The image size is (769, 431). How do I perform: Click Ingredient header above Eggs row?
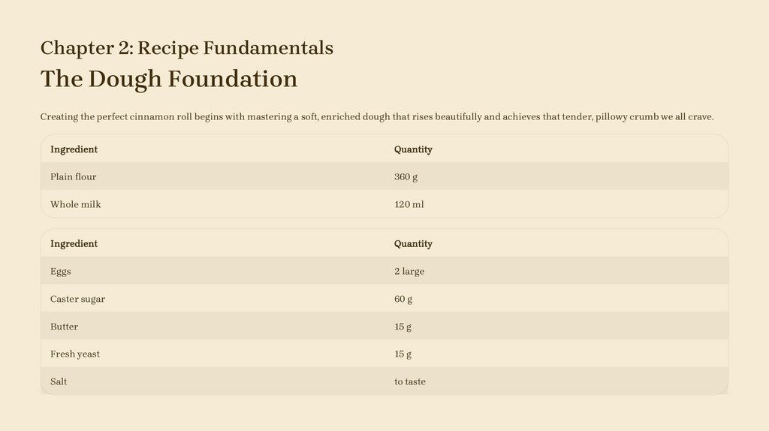click(74, 244)
